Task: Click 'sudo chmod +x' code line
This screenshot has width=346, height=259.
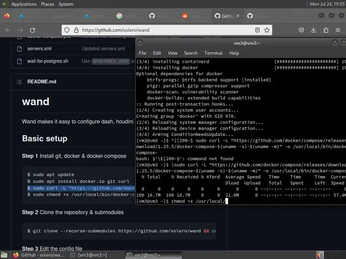Action: pos(81,195)
